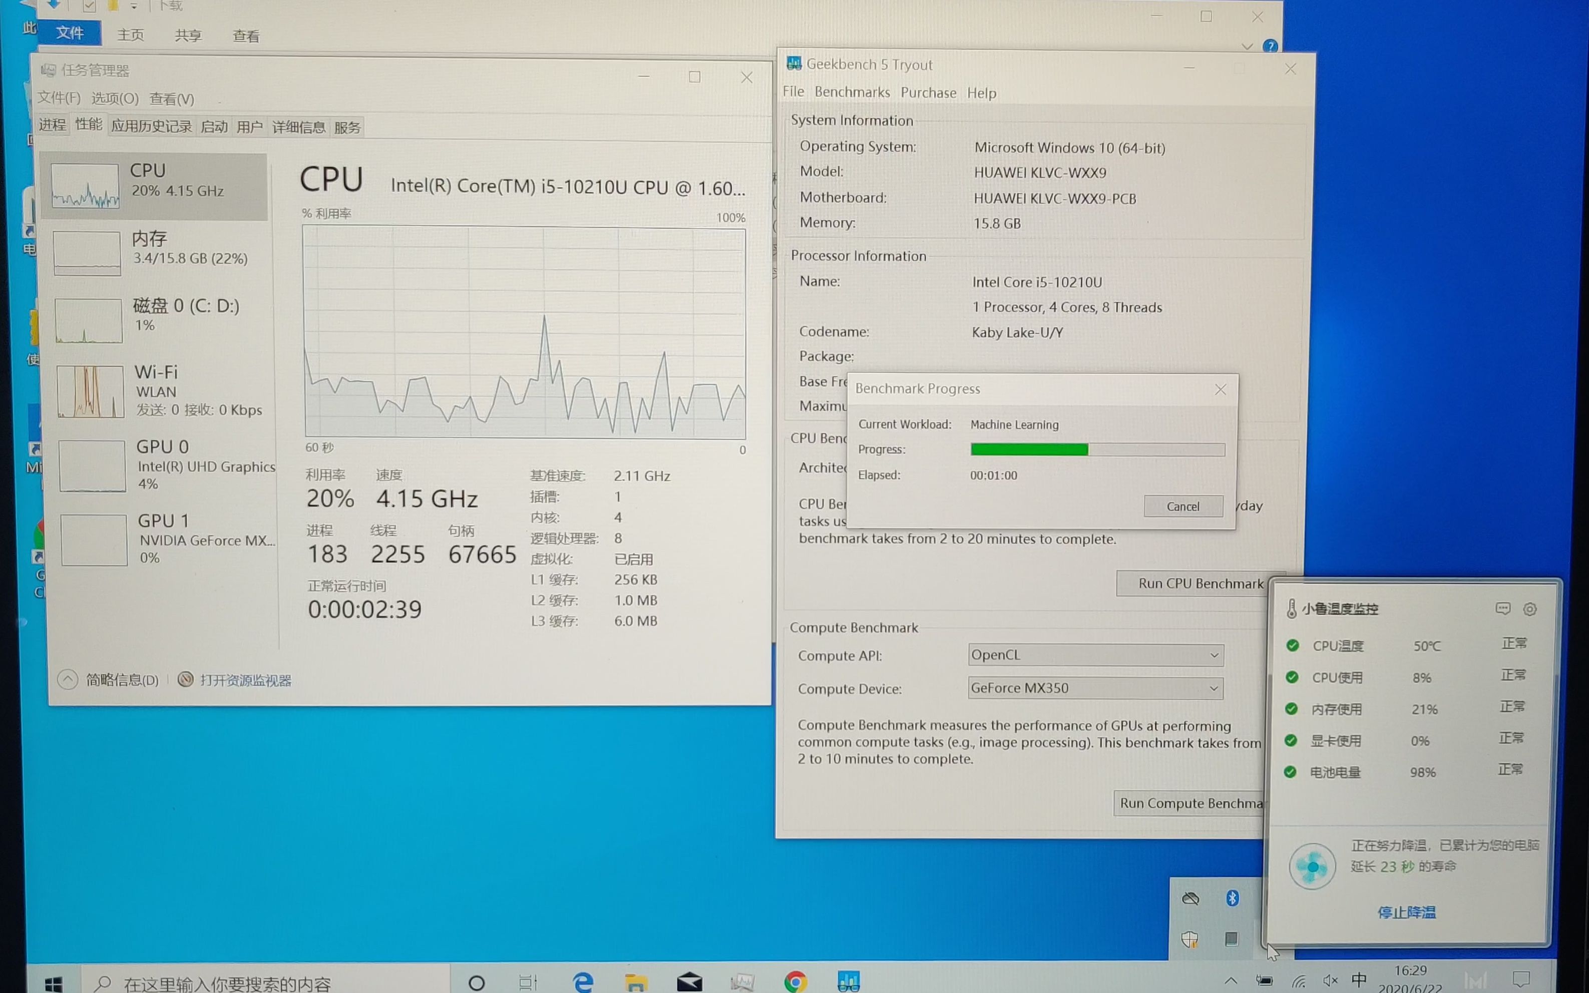Open the Benchmarks menu in Geekbench
This screenshot has width=1589, height=993.
pos(852,93)
